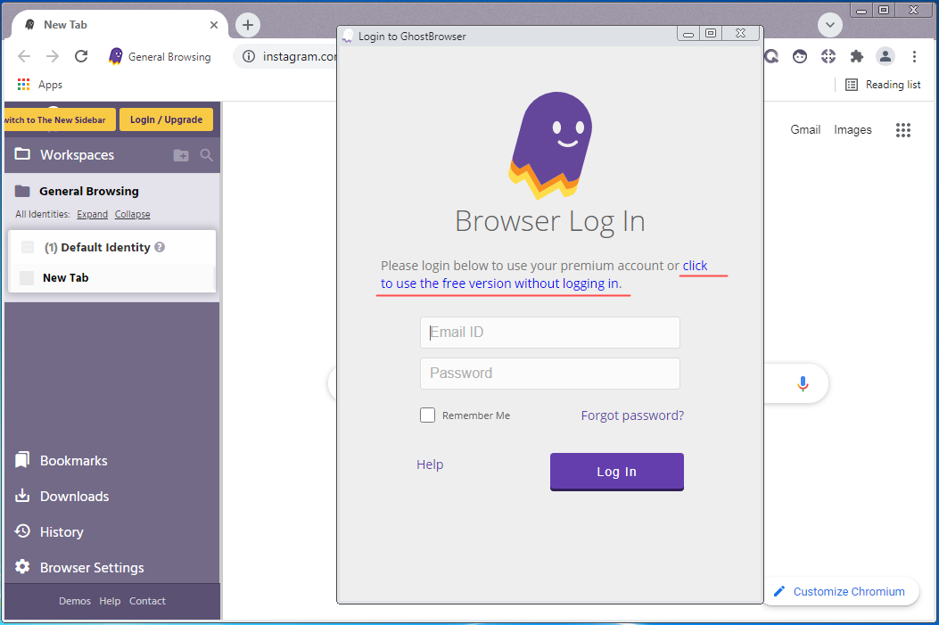
Task: Click the Forgot password? link
Action: click(632, 415)
